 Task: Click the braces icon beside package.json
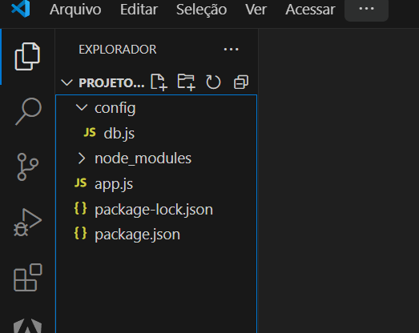pyautogui.click(x=80, y=234)
